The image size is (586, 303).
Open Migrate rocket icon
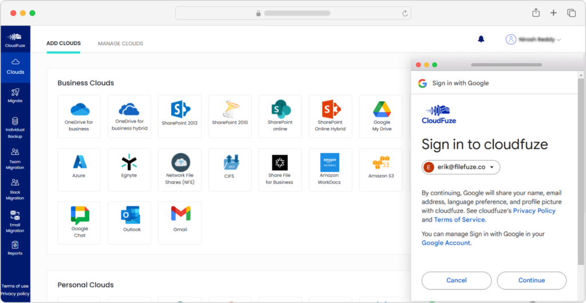pyautogui.click(x=15, y=92)
